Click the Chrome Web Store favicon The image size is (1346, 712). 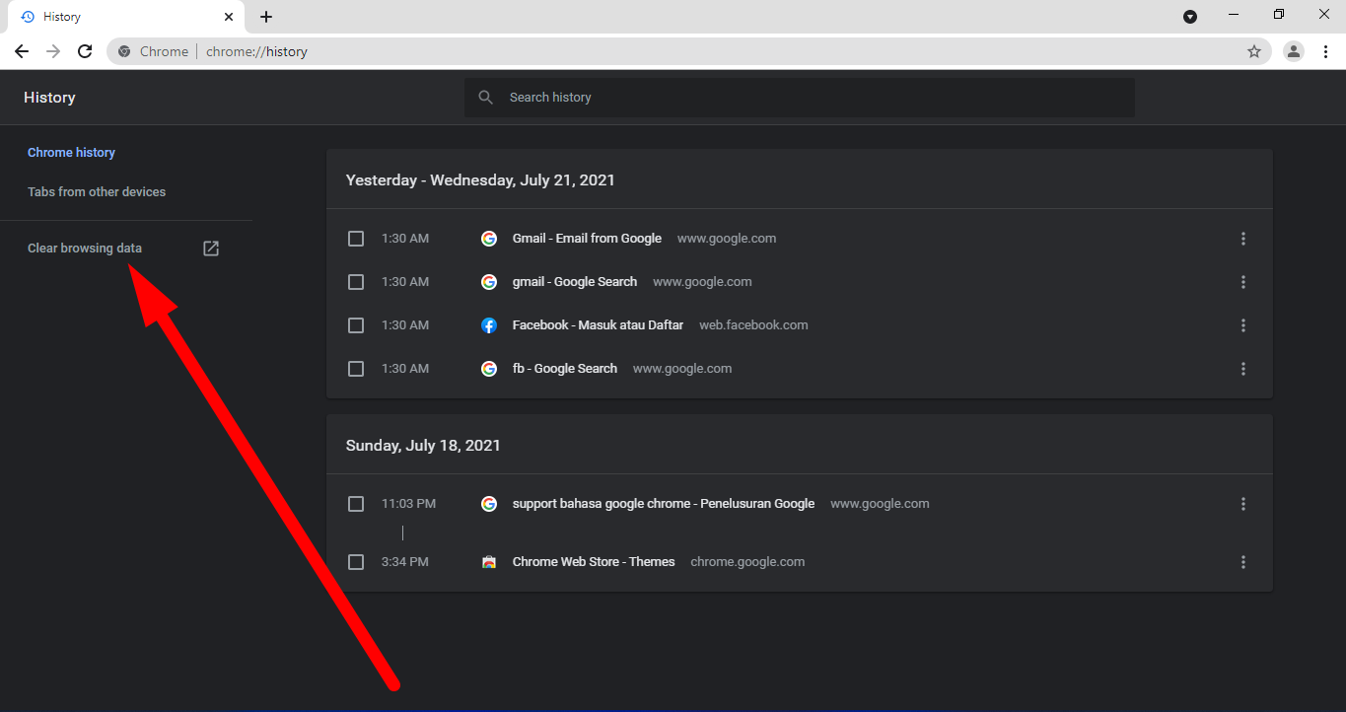[489, 562]
